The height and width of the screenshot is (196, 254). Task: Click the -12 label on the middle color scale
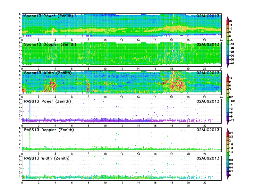click(x=232, y=120)
